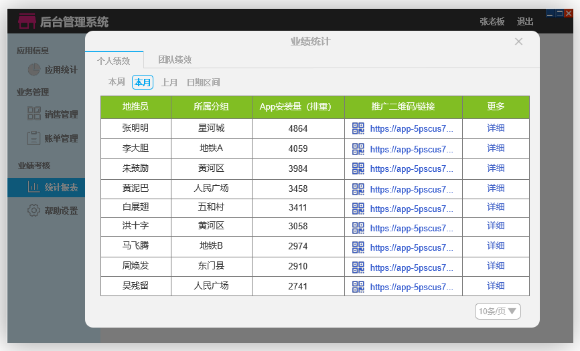
Task: Open QR code icon for 洪十字
Action: click(x=358, y=228)
